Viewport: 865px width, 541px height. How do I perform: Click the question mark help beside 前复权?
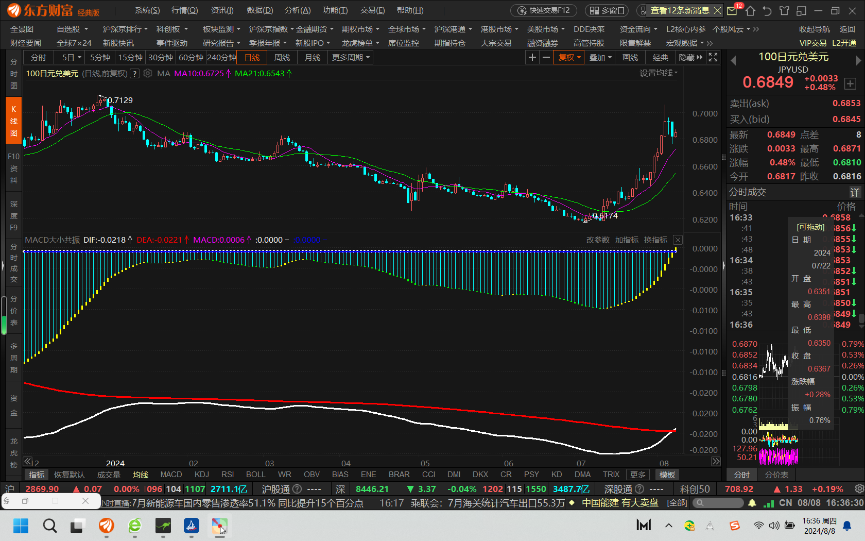(x=134, y=74)
